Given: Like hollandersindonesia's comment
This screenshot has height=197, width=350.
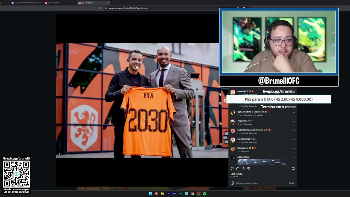Looking at the screenshot, I should coord(294,131).
